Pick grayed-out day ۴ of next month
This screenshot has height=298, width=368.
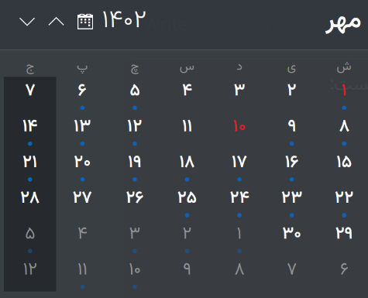[82, 234]
